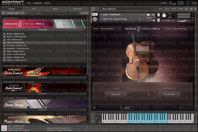Screen dimensions: 198x132
Task: Click next snapshot arrow beside Celli Trad
Action: point(135,19)
